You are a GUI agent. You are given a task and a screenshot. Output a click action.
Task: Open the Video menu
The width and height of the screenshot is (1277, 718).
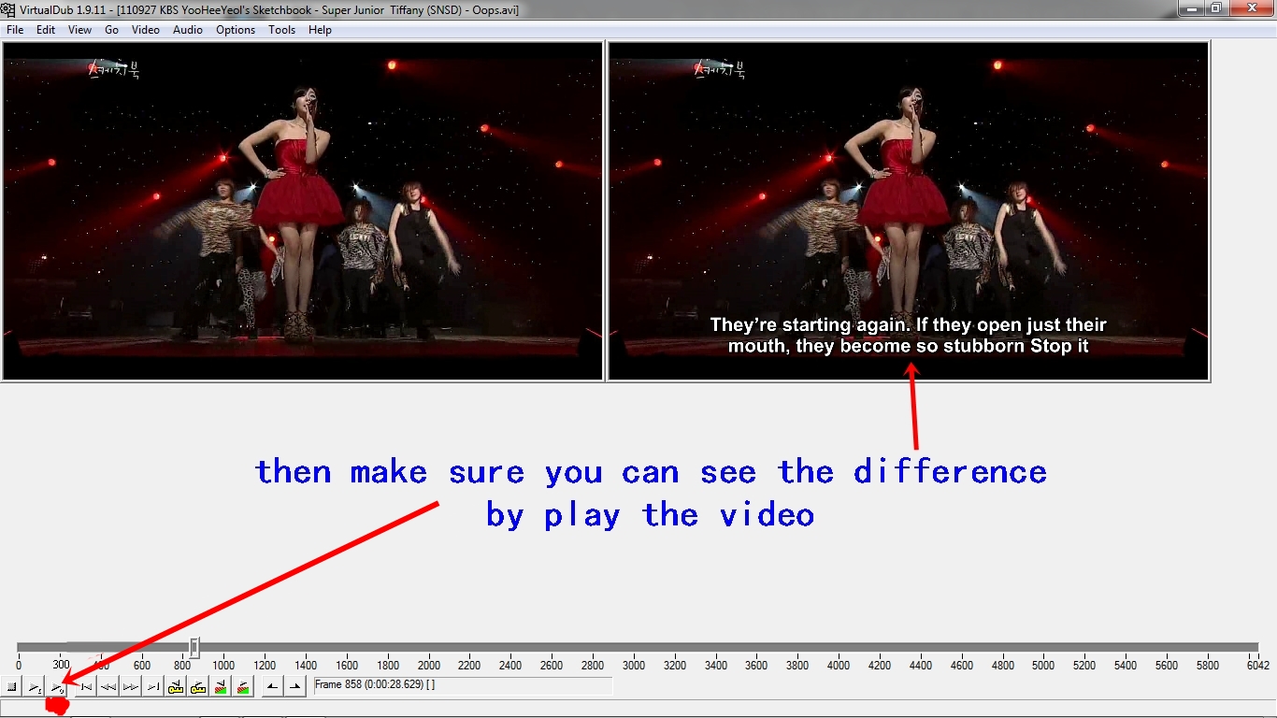tap(145, 30)
